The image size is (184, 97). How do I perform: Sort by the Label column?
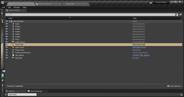(10, 18)
